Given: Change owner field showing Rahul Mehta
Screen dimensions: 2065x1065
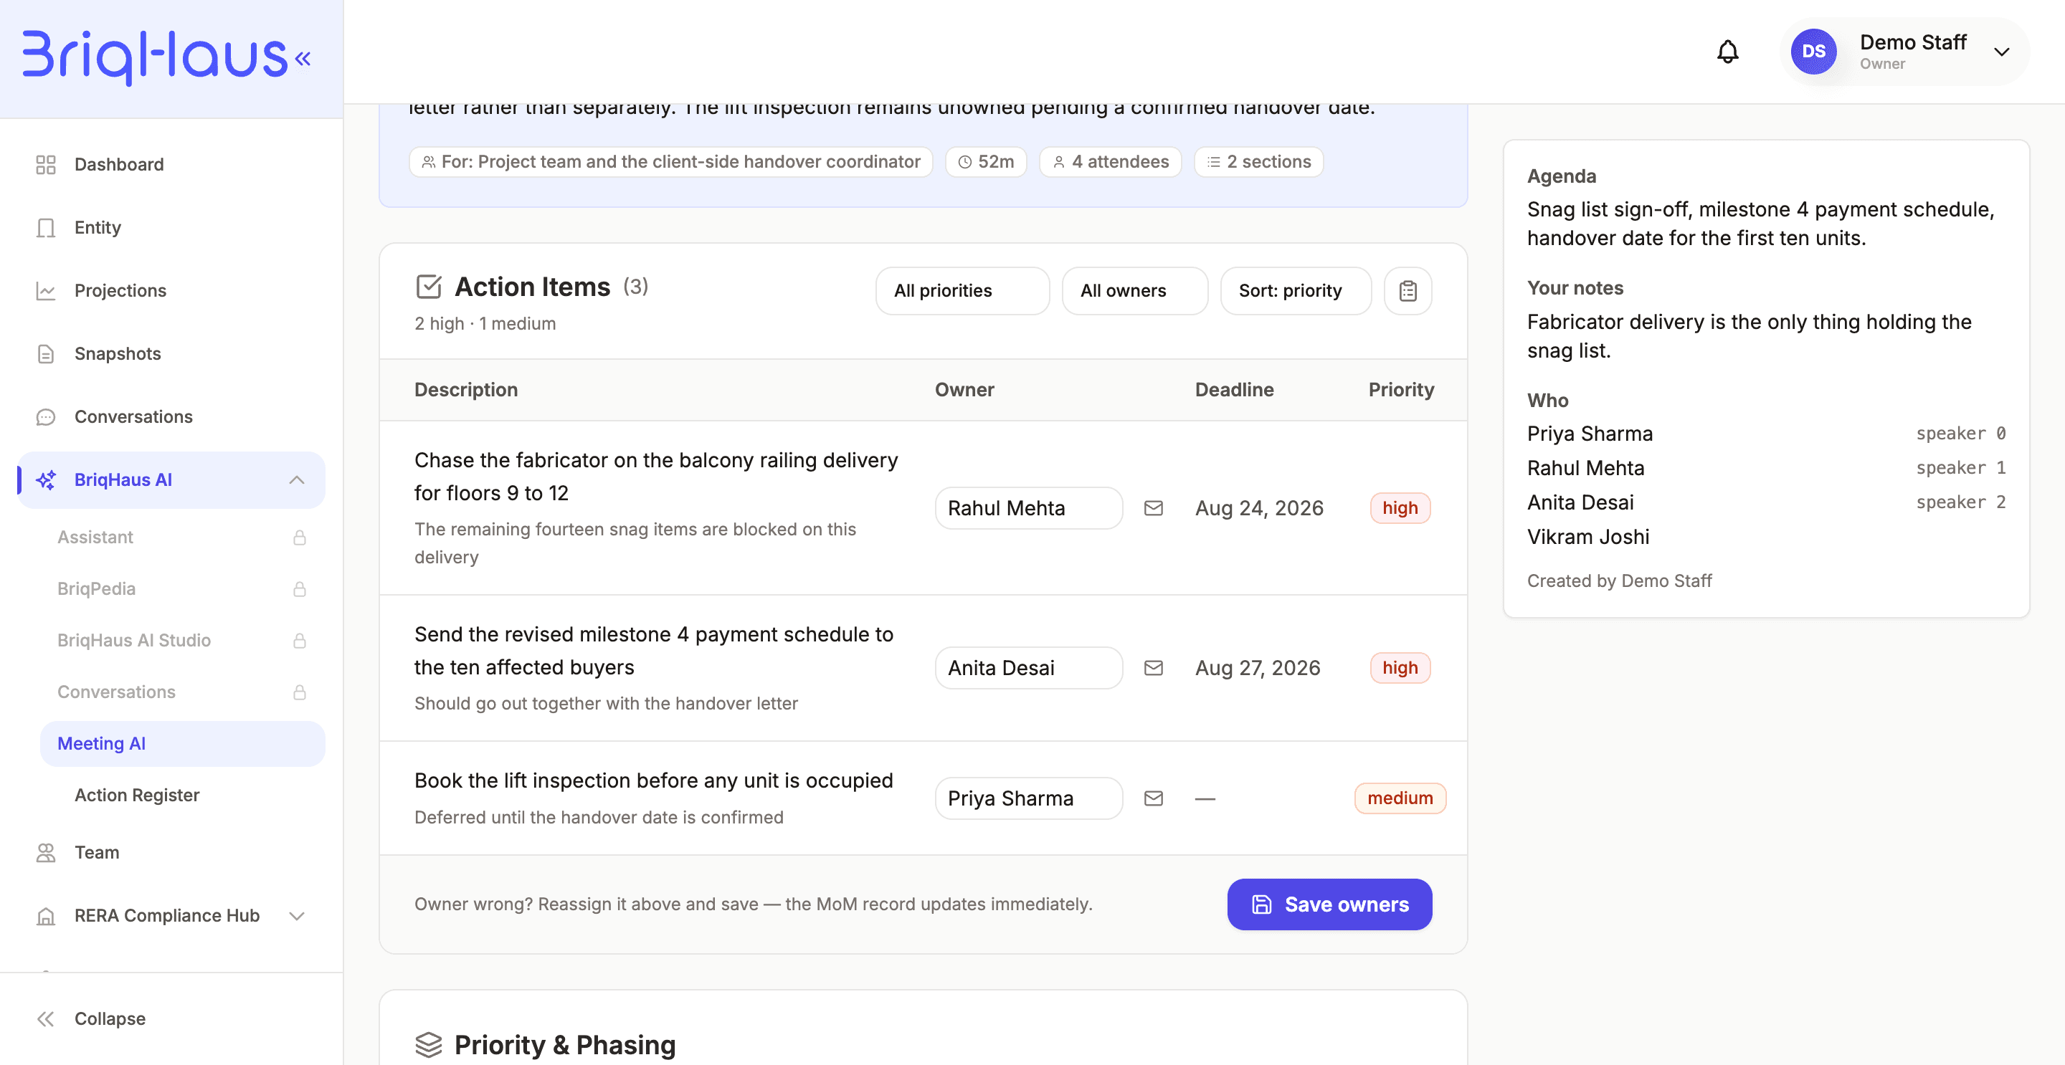Looking at the screenshot, I should [1028, 508].
